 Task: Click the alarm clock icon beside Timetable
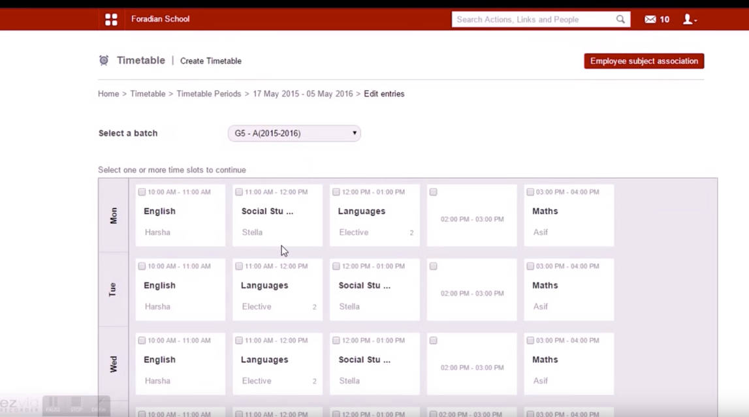tap(103, 59)
